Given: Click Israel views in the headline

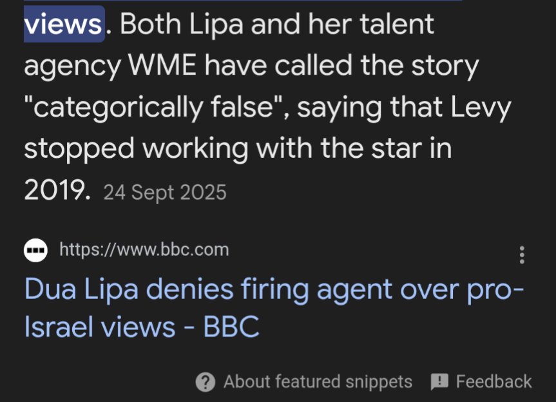Looking at the screenshot, I should [100, 327].
